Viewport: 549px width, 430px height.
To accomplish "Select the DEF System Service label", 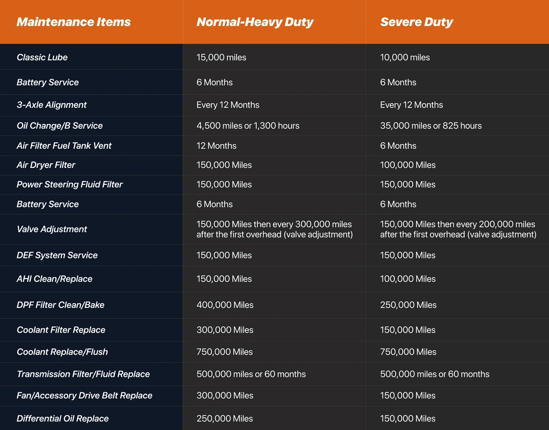I will coord(57,255).
